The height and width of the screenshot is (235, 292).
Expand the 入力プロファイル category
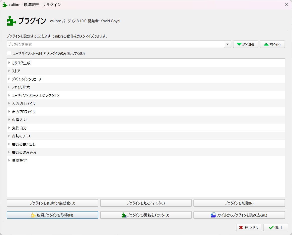tap(9, 103)
